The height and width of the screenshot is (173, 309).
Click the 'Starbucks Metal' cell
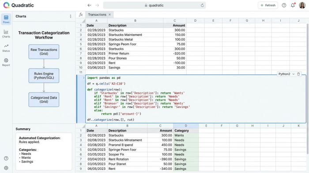135,39
